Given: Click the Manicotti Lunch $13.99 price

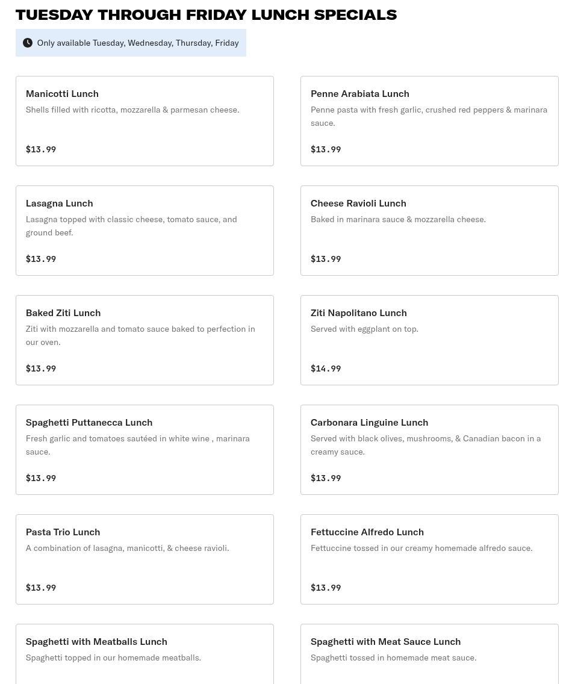Looking at the screenshot, I should tap(41, 149).
